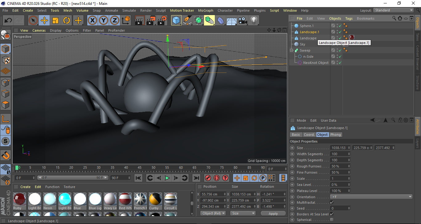Click Seed value stepper arrows
This screenshot has height=224, width=421.
pyautogui.click(x=349, y=208)
